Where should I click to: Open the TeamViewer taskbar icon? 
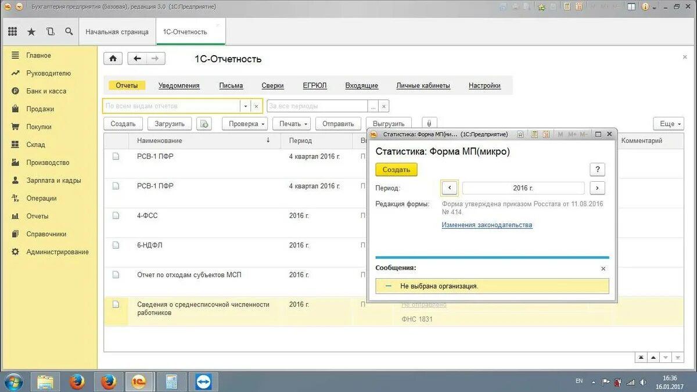(203, 382)
